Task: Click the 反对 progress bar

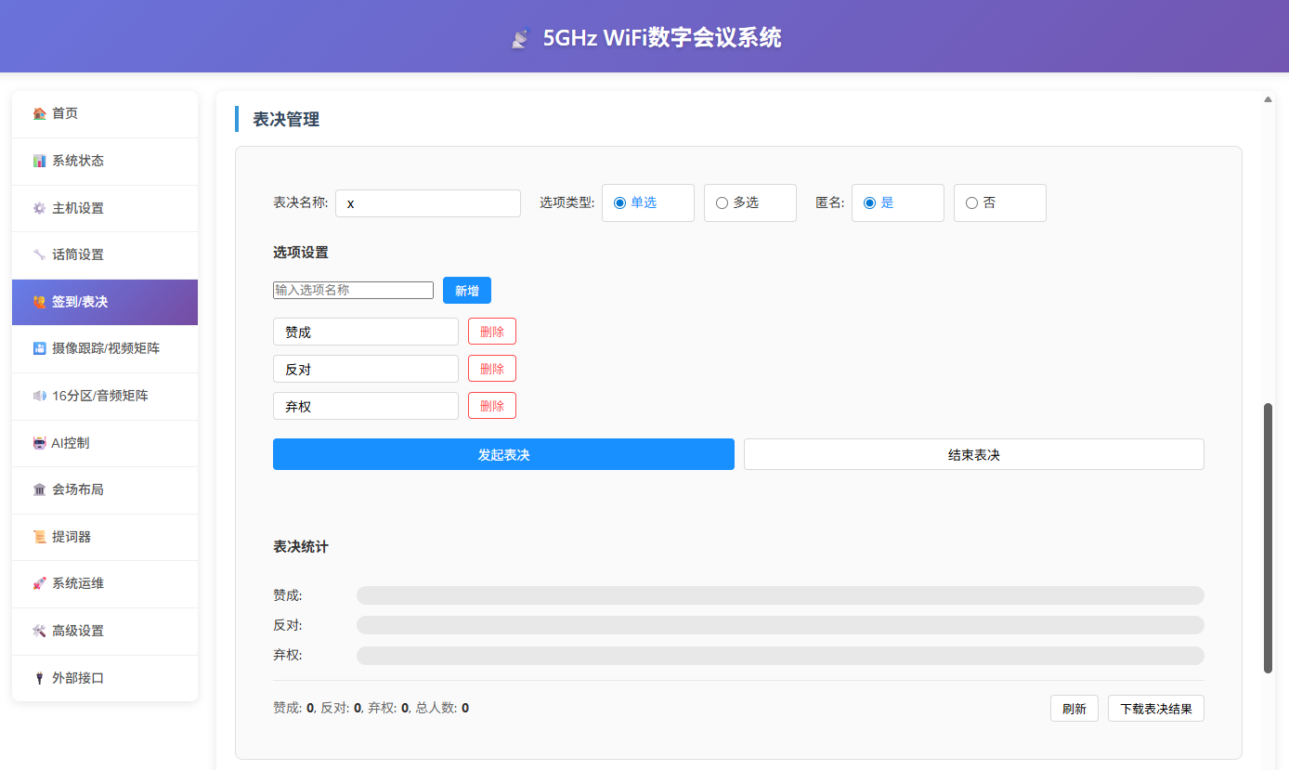Action: point(780,625)
